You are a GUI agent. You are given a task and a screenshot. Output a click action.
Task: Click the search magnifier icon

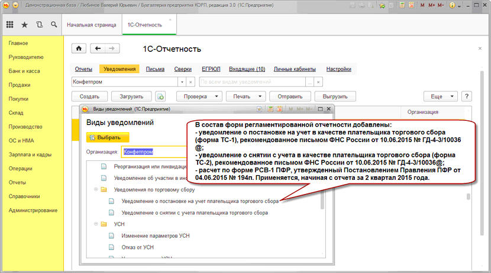(54, 25)
